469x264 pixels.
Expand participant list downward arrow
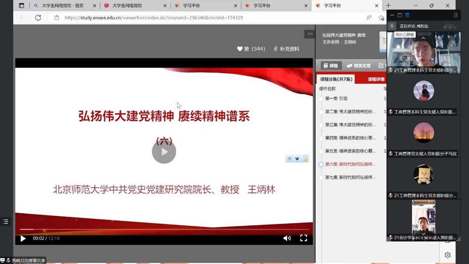(x=424, y=234)
